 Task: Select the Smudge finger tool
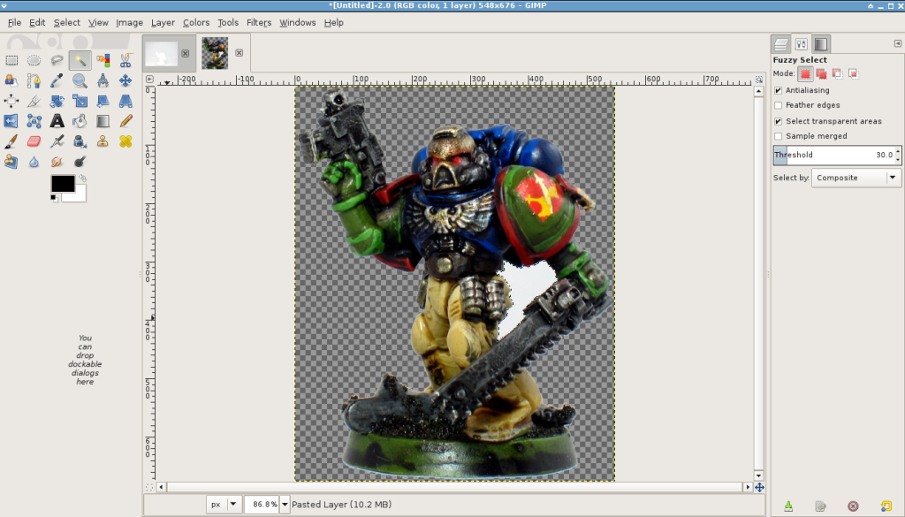(x=57, y=162)
